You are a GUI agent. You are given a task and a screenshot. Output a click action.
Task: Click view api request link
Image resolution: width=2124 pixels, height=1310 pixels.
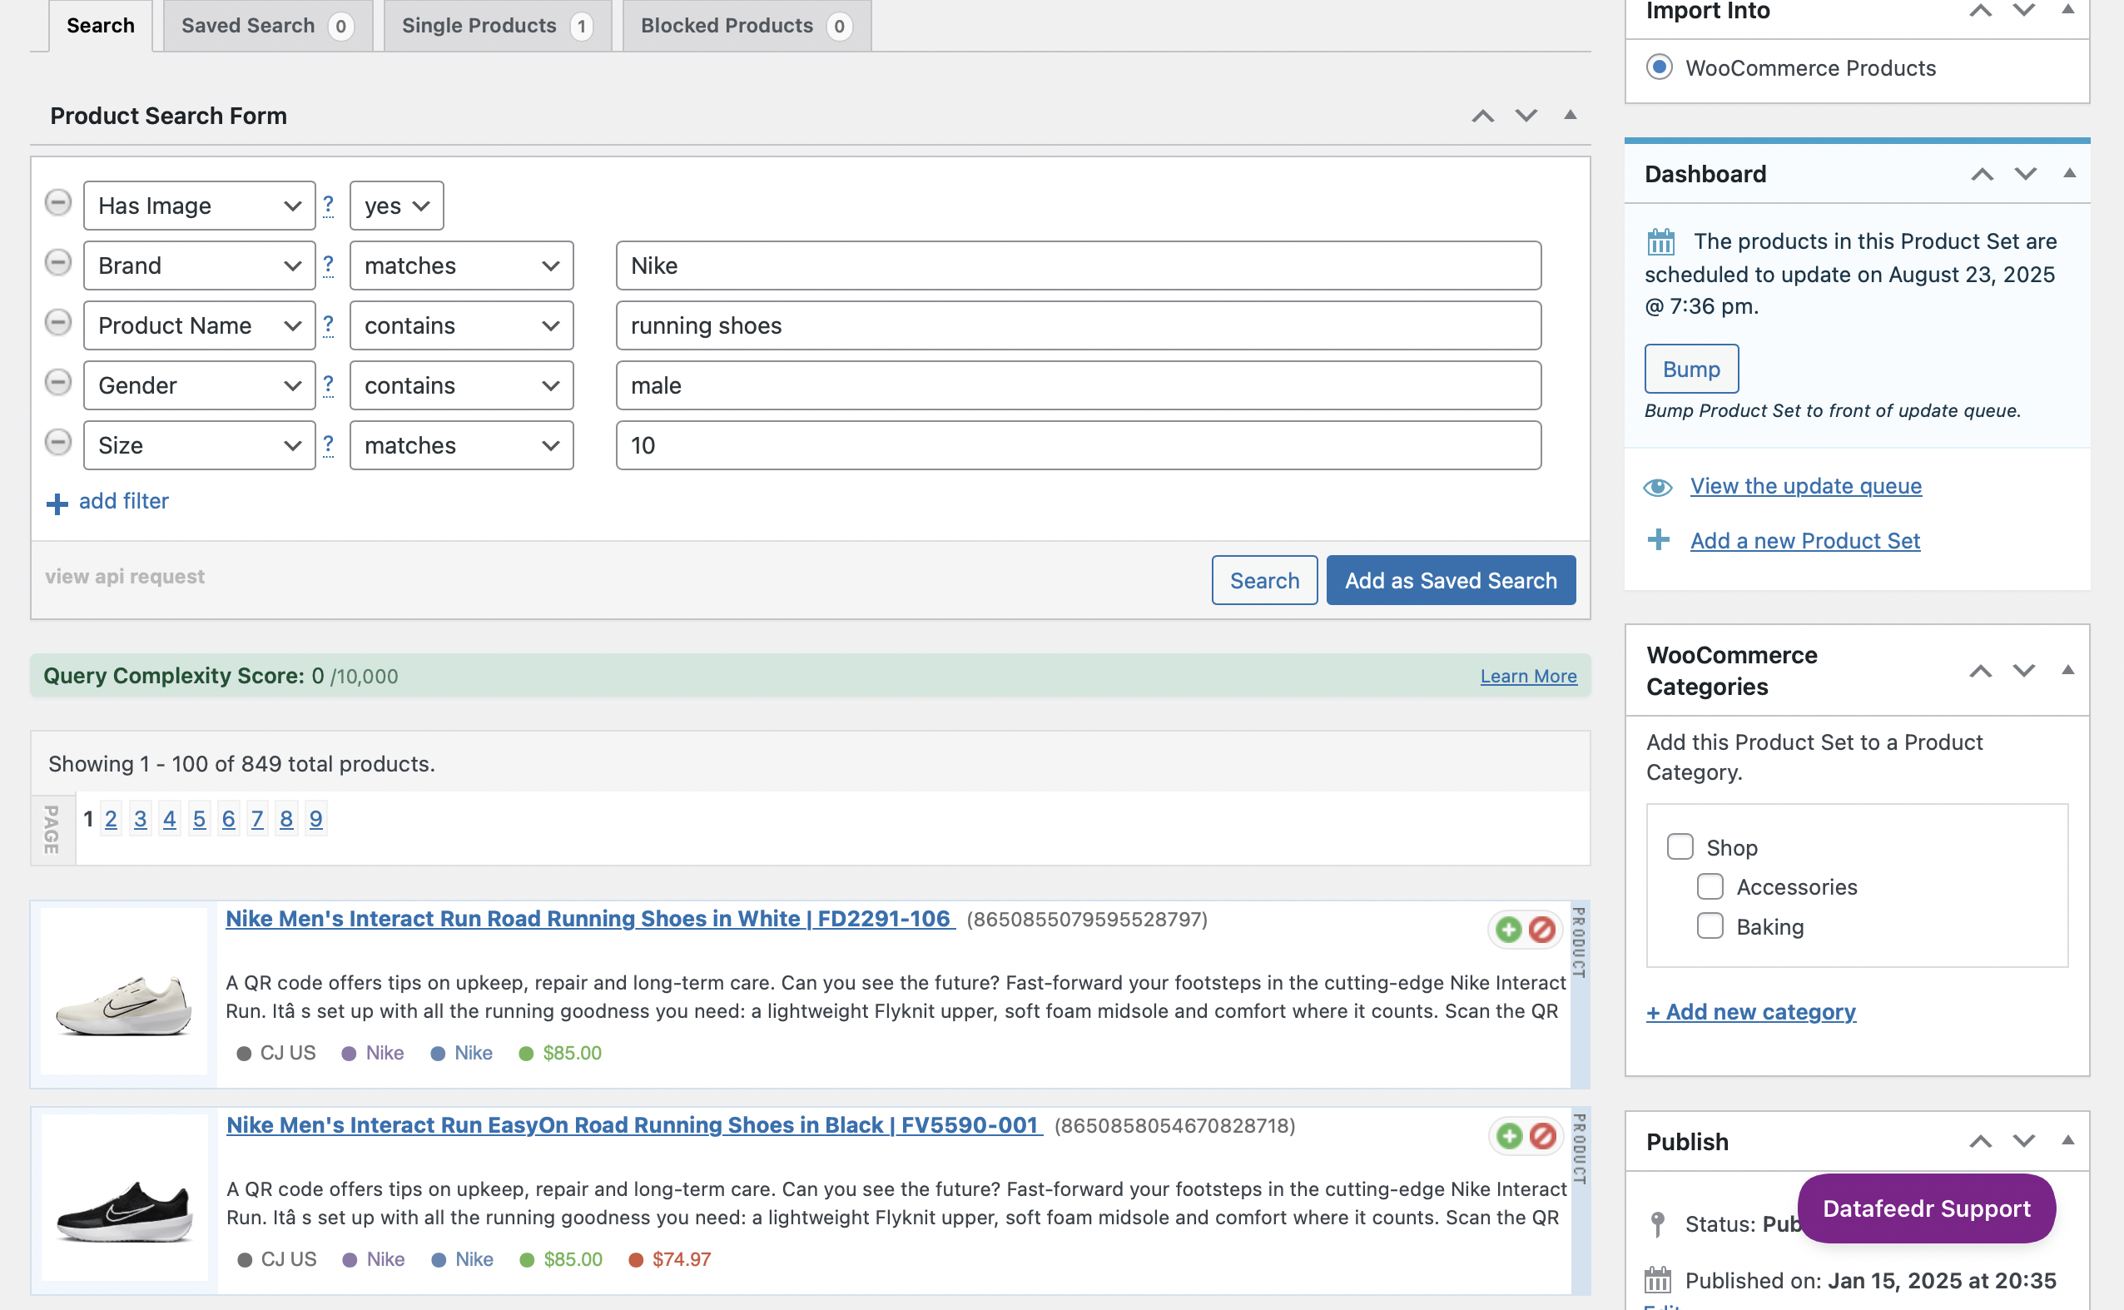[124, 576]
